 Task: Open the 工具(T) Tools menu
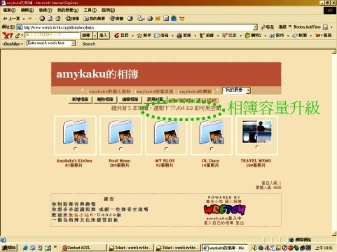90,10
